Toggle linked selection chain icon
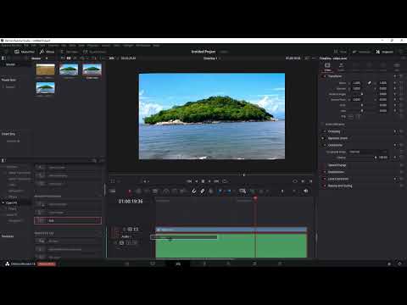Viewport: 407px width, 305px height. pos(203,191)
